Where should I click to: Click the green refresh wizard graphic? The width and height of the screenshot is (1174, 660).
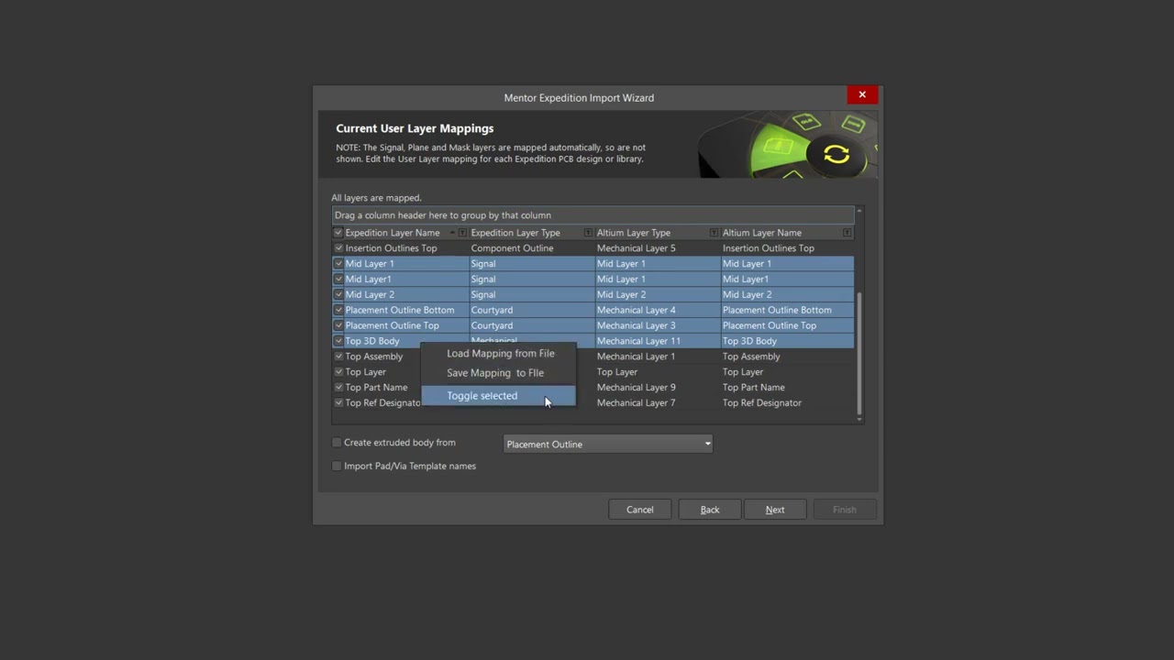(x=836, y=154)
